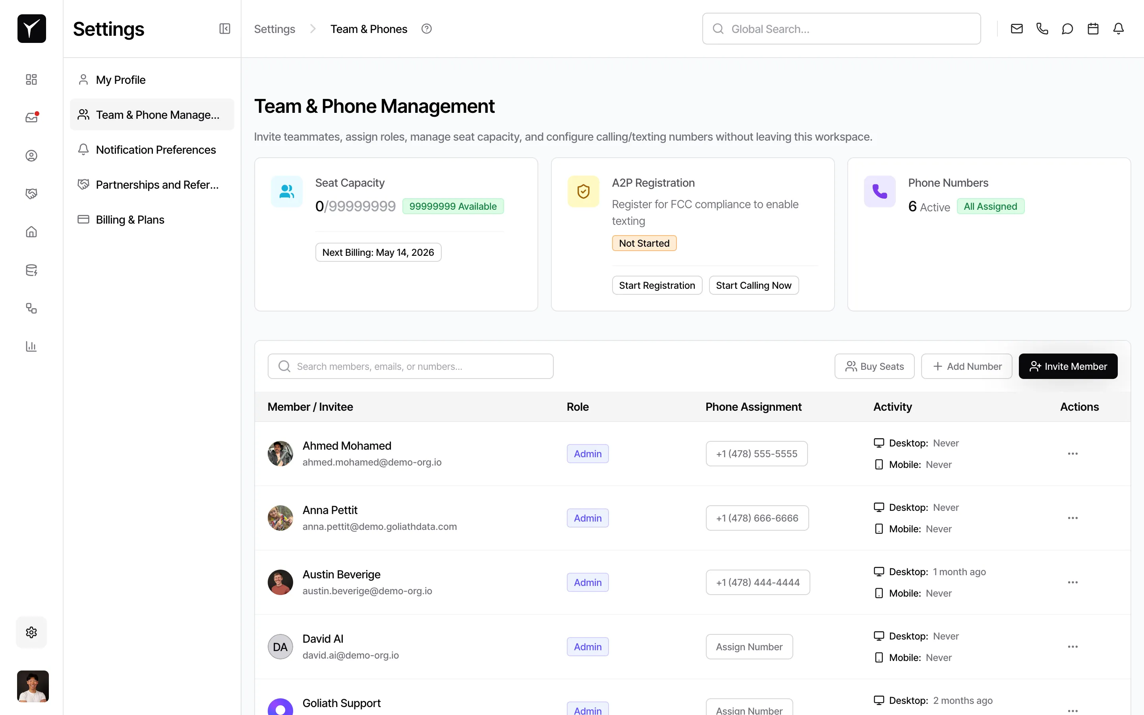Open the Partnerships handshake icon in the sidebar
The width and height of the screenshot is (1144, 715).
click(x=31, y=193)
